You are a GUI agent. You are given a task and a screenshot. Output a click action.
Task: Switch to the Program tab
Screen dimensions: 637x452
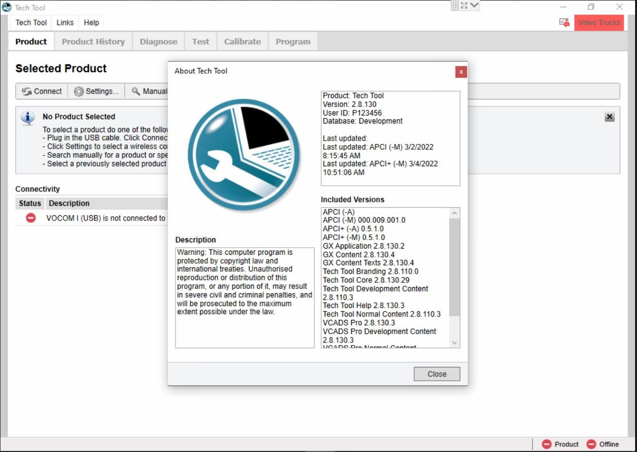point(293,41)
